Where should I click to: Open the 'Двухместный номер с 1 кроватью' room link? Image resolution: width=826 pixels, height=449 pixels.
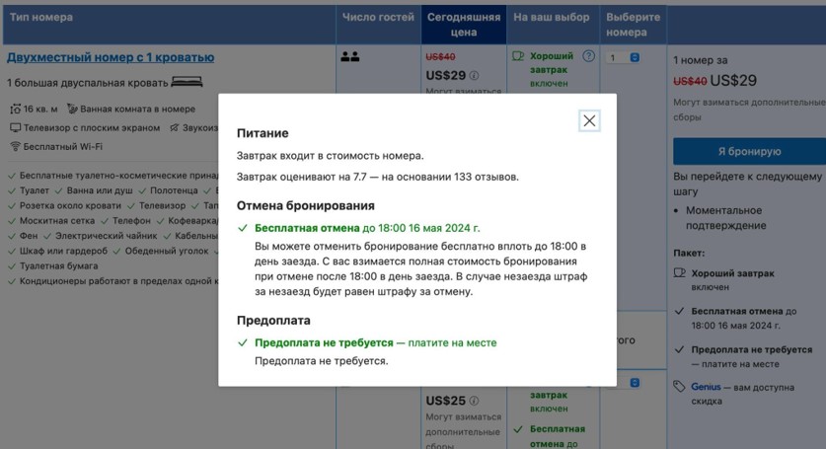click(x=110, y=57)
